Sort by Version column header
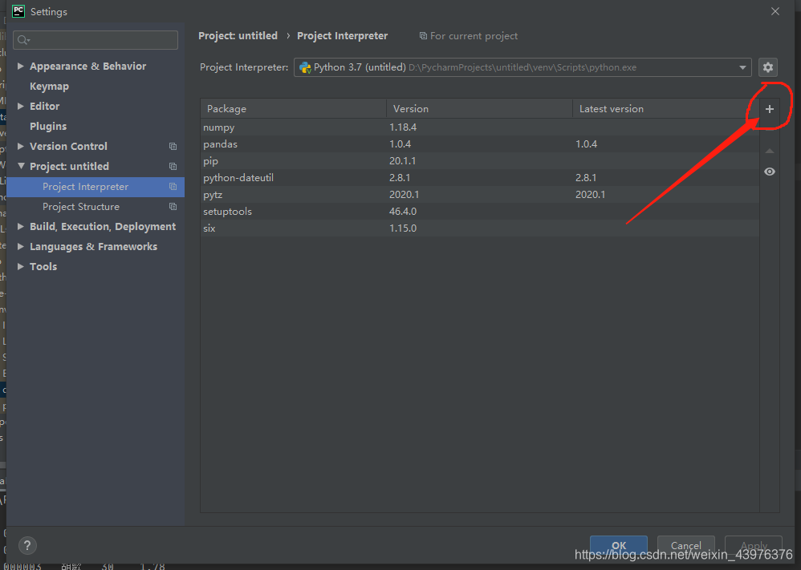 click(479, 109)
